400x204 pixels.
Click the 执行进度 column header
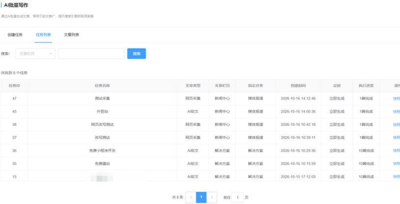pyautogui.click(x=366, y=86)
